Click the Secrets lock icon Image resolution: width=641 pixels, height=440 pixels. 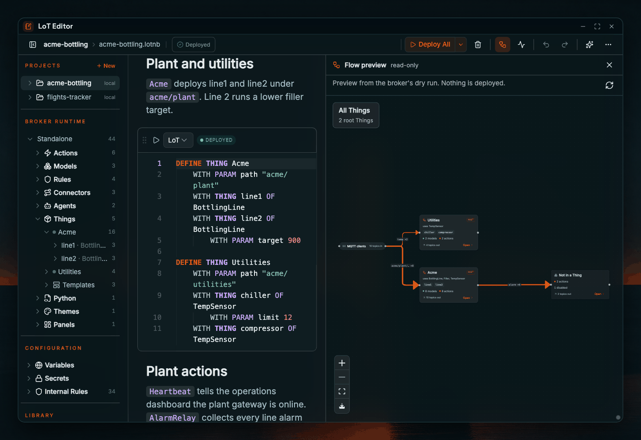tap(39, 378)
